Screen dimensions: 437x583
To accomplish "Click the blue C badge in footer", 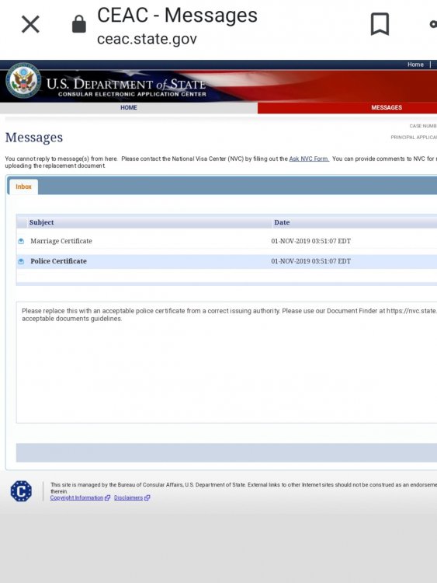I will [x=21, y=490].
